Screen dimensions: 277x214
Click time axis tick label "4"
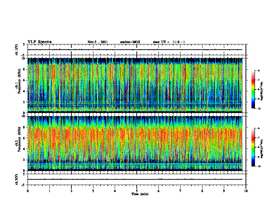click(x=115, y=191)
